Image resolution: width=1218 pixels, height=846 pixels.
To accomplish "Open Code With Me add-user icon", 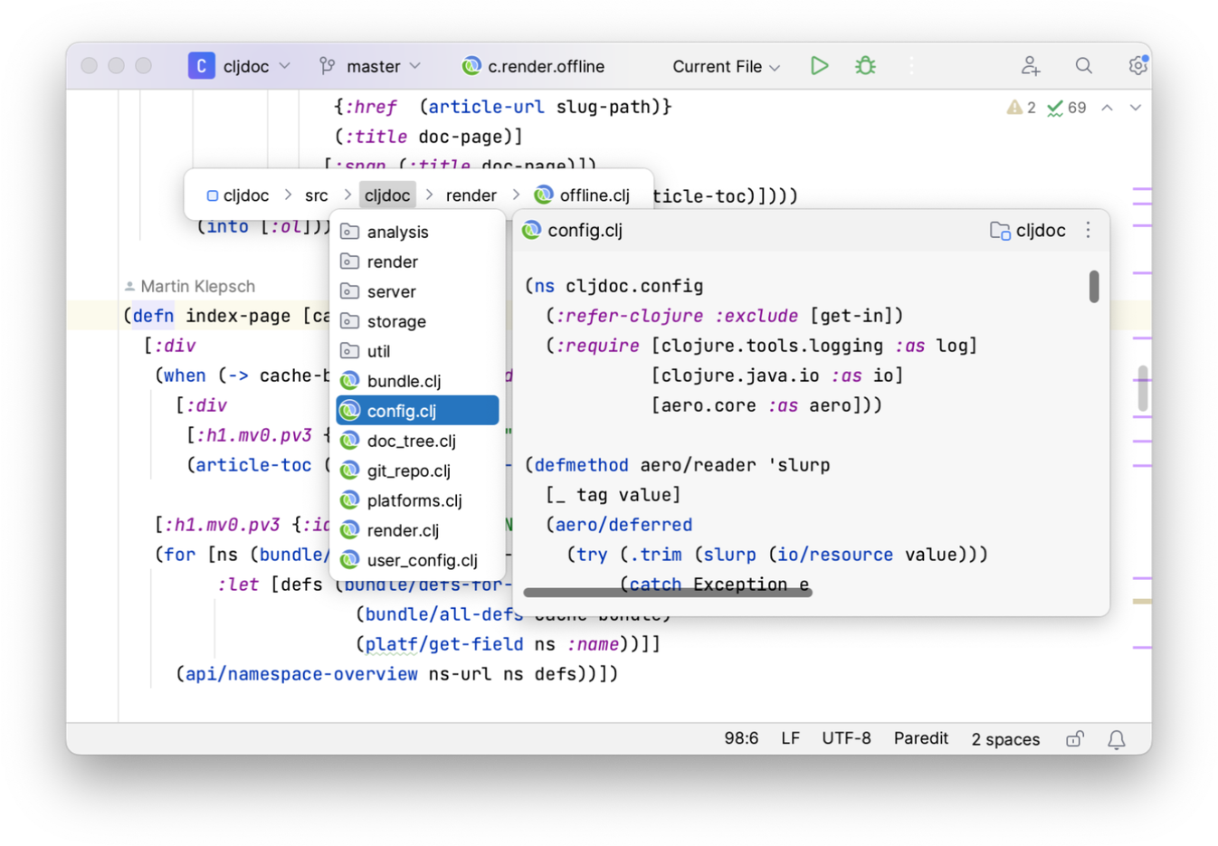I will tap(1030, 66).
